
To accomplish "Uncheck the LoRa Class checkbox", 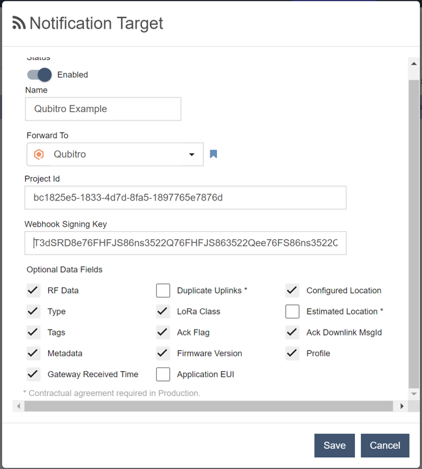I will coord(163,311).
